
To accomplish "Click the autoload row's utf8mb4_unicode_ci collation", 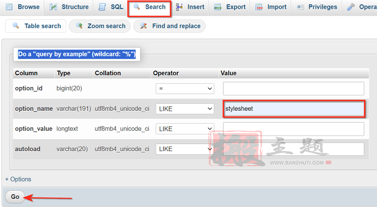I will (122, 149).
